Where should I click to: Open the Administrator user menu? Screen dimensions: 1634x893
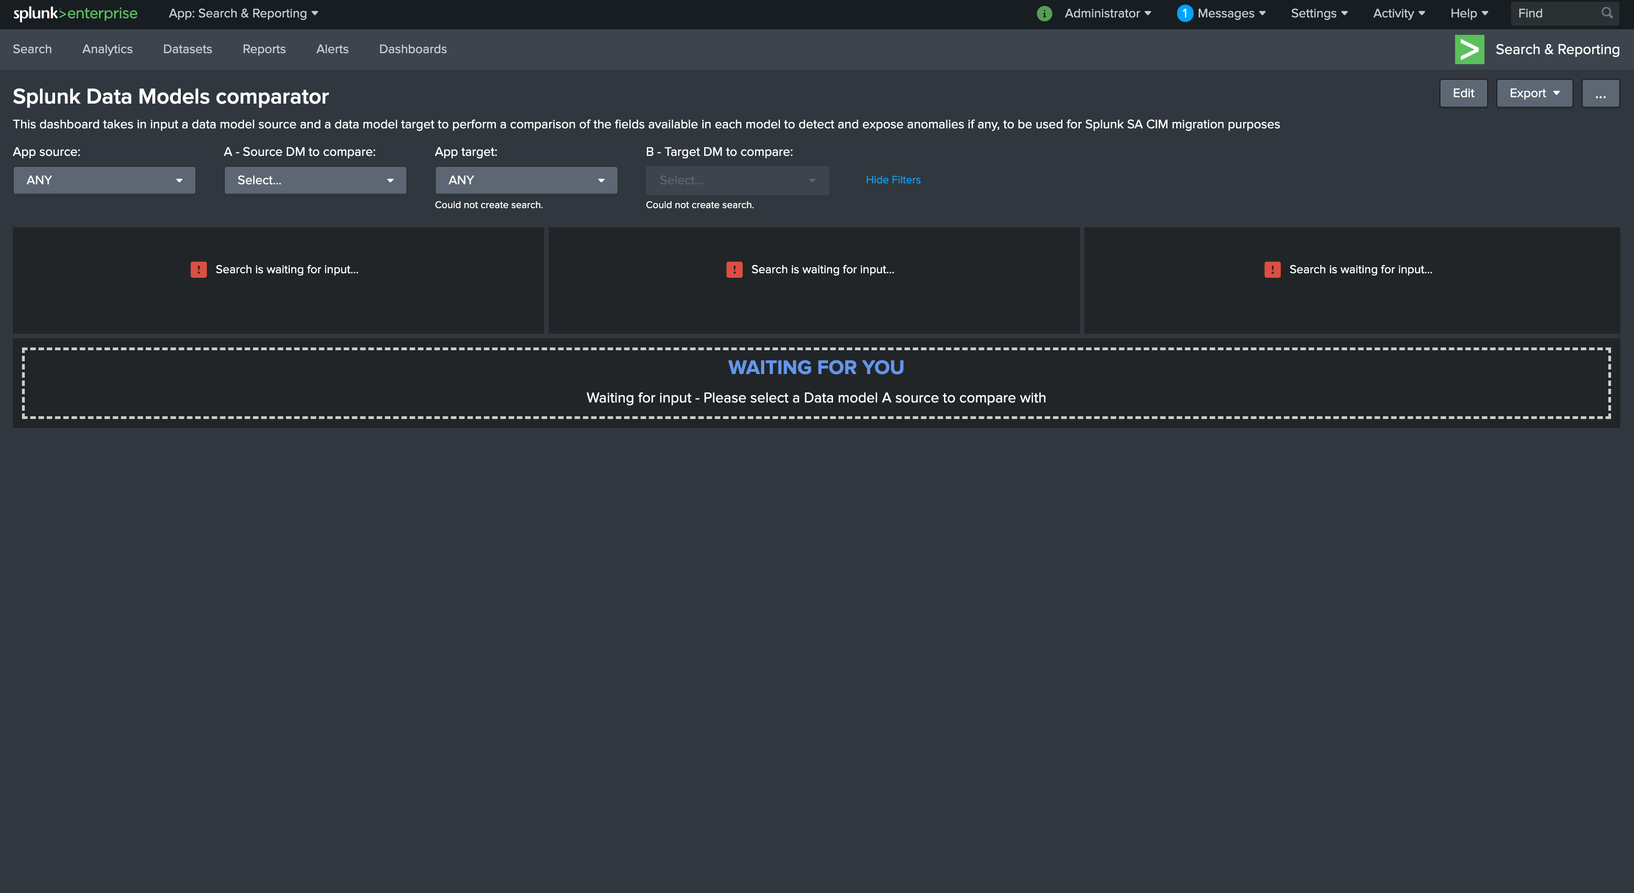[x=1107, y=13]
